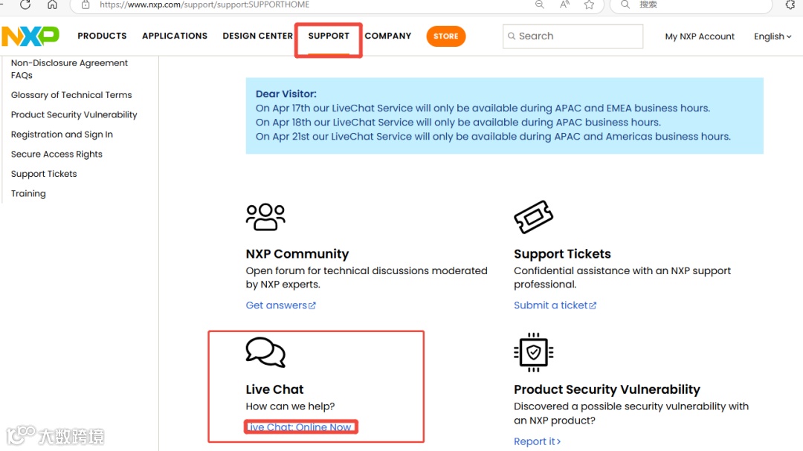The height and width of the screenshot is (451, 803).
Task: Click the Live Chat speech bubbles icon
Action: pyautogui.click(x=265, y=352)
